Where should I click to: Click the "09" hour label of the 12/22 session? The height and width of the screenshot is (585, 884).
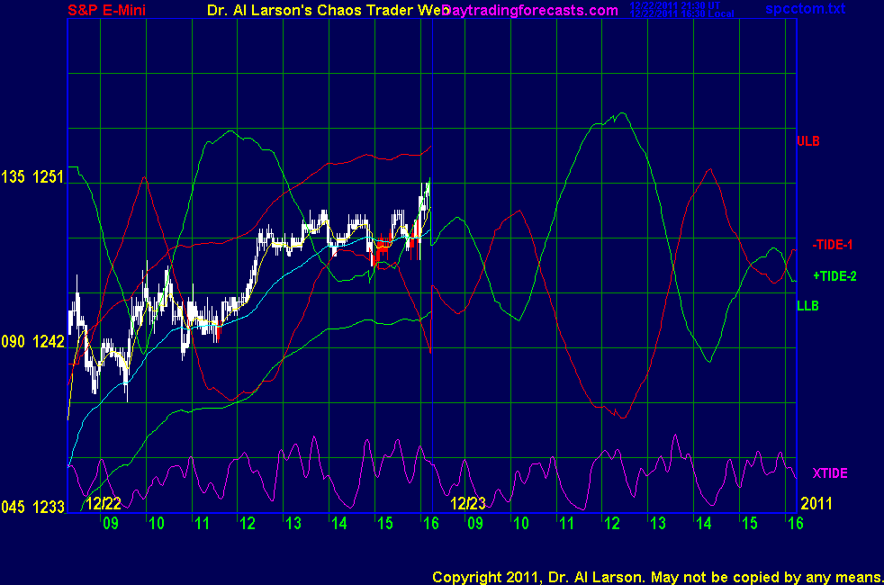111,524
